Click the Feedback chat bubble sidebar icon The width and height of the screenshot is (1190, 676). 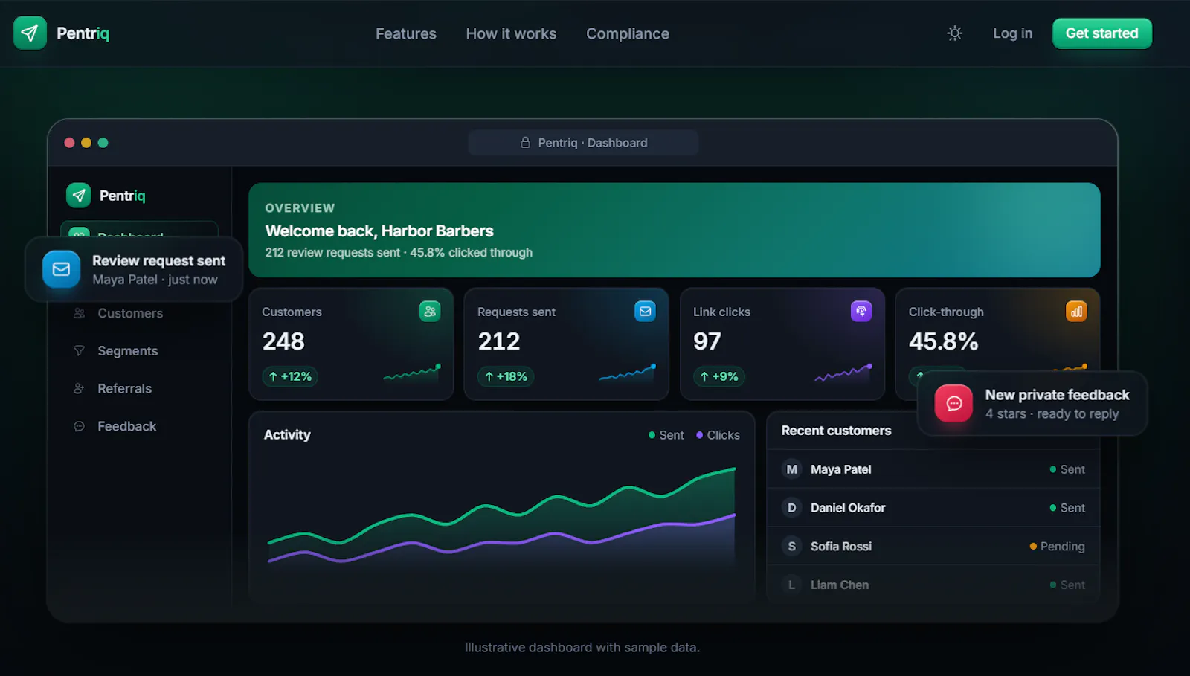point(79,426)
